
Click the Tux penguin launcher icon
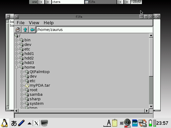[x=4, y=123]
